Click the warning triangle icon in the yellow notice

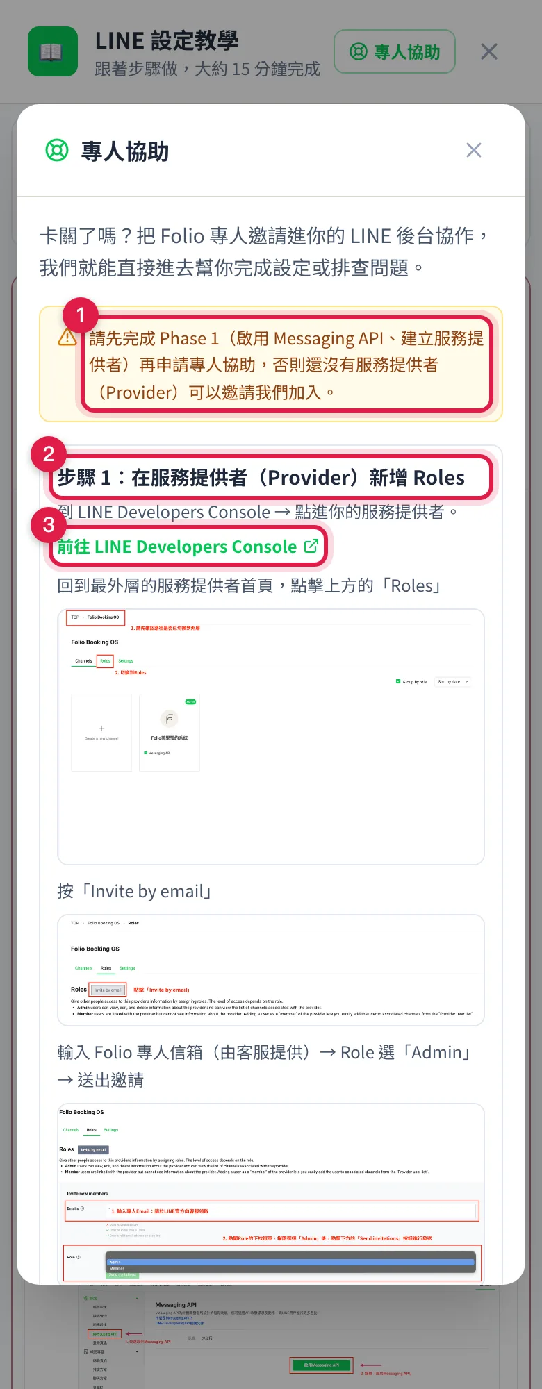(67, 338)
